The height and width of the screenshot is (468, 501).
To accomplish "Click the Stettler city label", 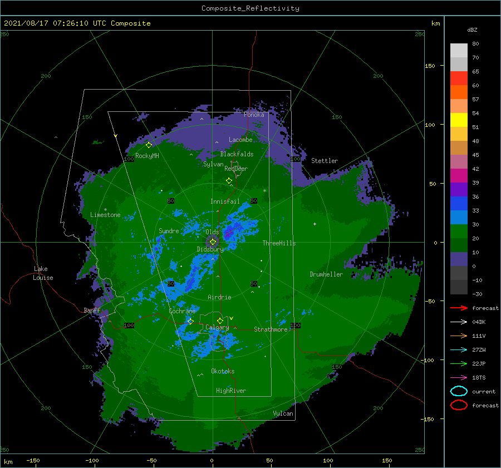I will [325, 161].
